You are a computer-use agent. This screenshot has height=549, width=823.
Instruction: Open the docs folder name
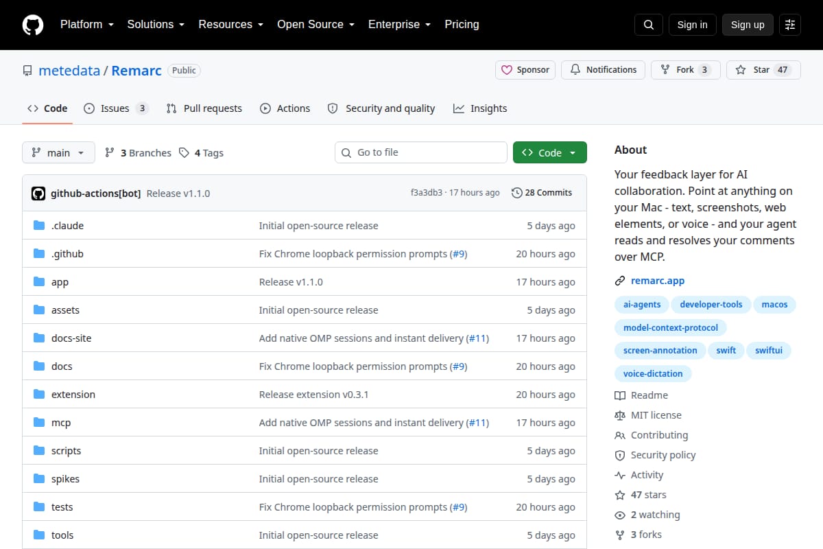62,366
